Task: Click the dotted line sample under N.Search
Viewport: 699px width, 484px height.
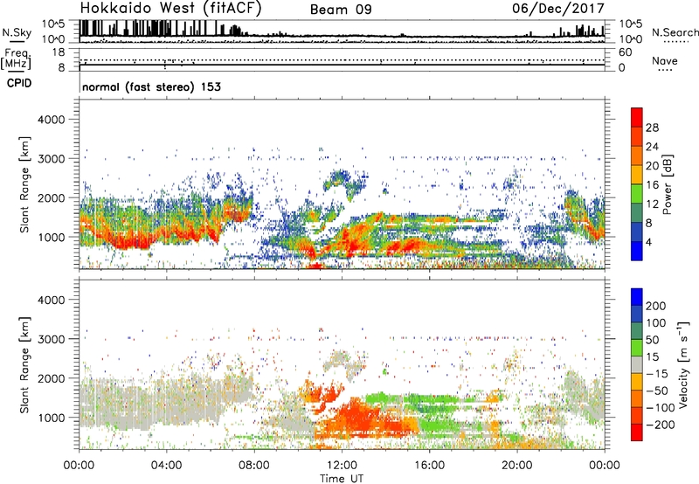Action: (x=675, y=42)
